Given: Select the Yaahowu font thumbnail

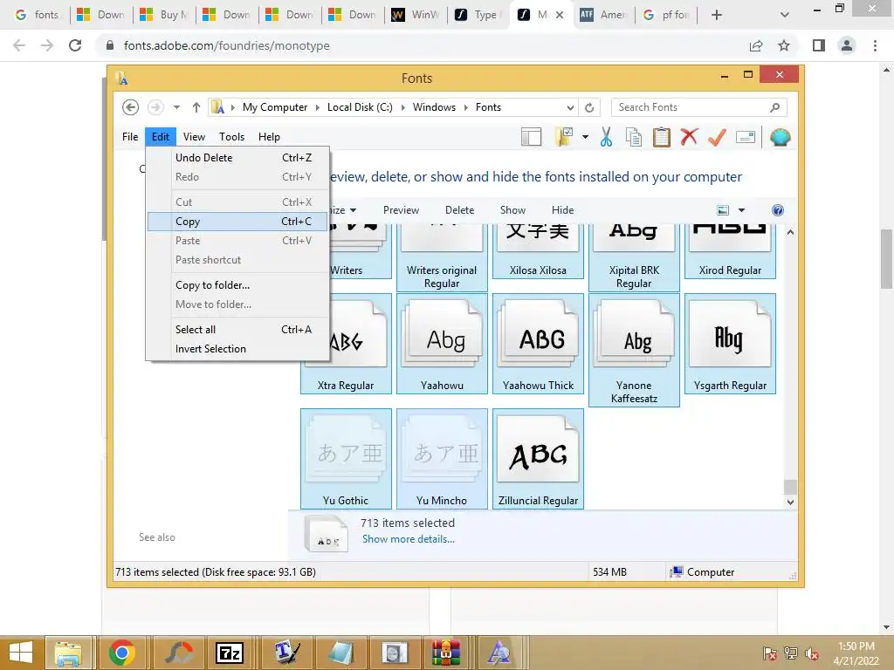Looking at the screenshot, I should point(442,344).
